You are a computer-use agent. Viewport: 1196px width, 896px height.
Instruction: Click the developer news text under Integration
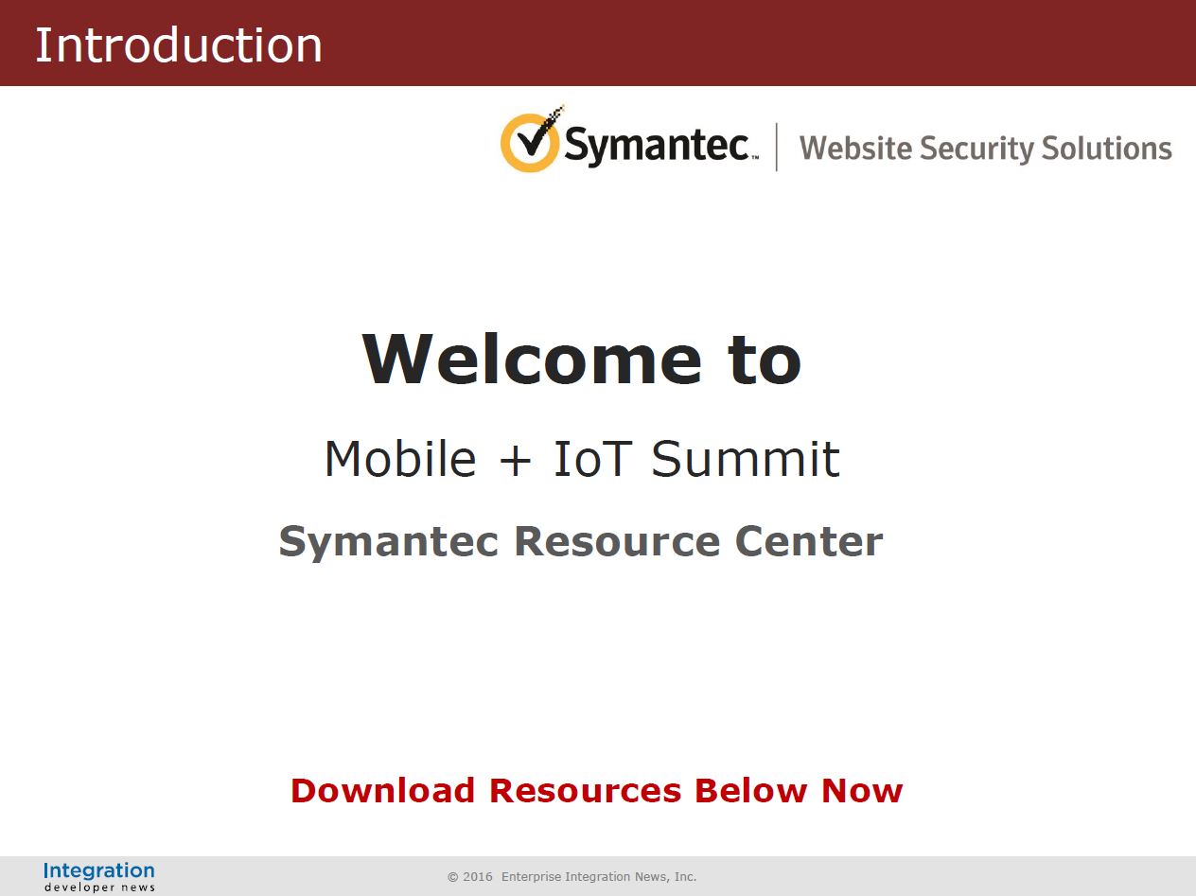pos(99,887)
